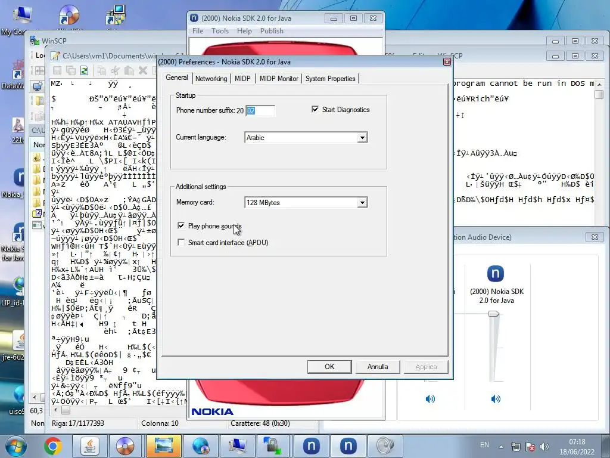Click the horizontal scrollbar thumb in the editor

pyautogui.click(x=66, y=410)
